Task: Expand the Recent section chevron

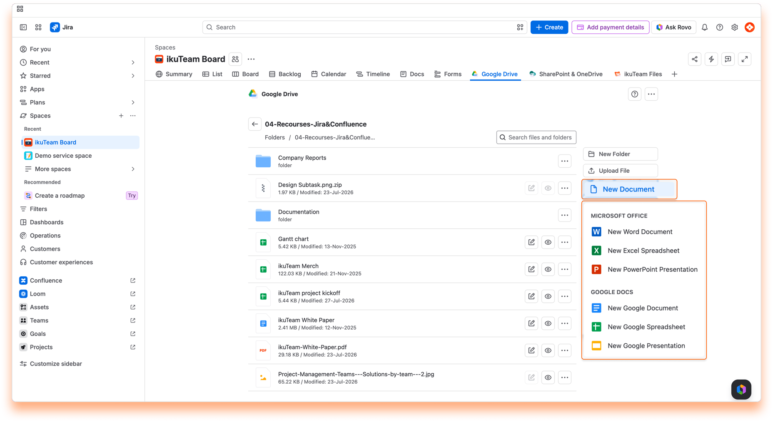Action: [133, 62]
